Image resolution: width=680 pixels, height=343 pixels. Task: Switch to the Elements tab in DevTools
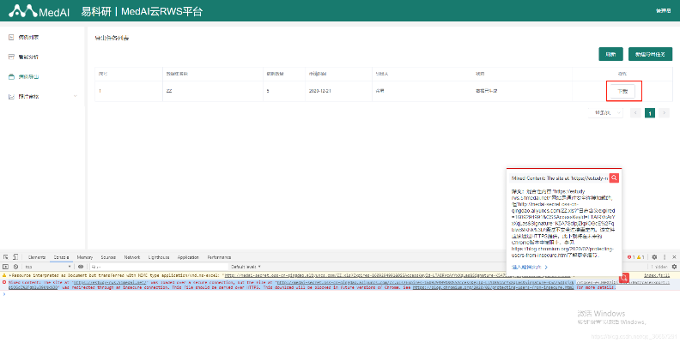(37, 256)
